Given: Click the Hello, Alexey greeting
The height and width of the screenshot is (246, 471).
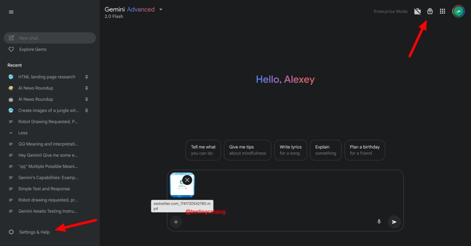Looking at the screenshot, I should pyautogui.click(x=285, y=80).
